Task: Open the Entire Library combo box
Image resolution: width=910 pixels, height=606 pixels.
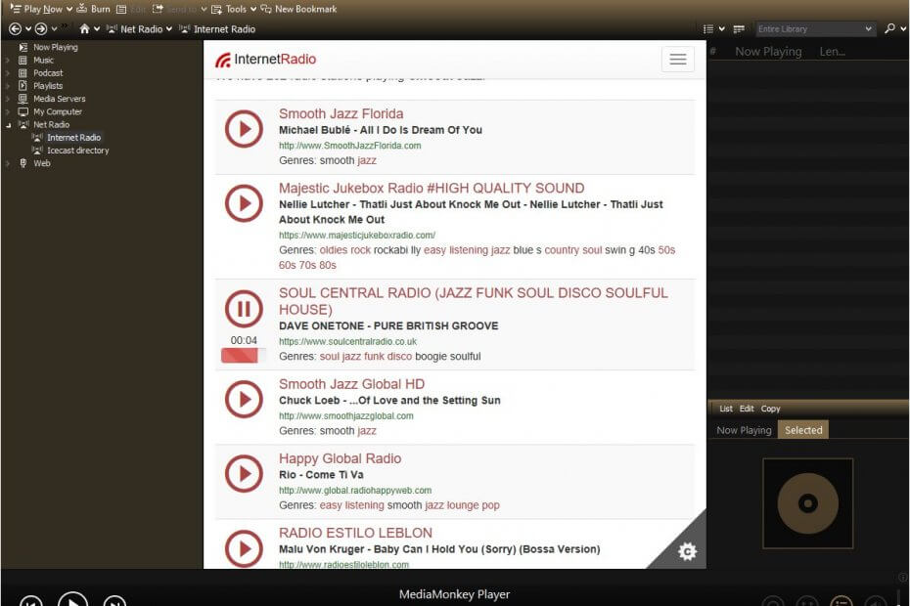Action: (x=815, y=29)
